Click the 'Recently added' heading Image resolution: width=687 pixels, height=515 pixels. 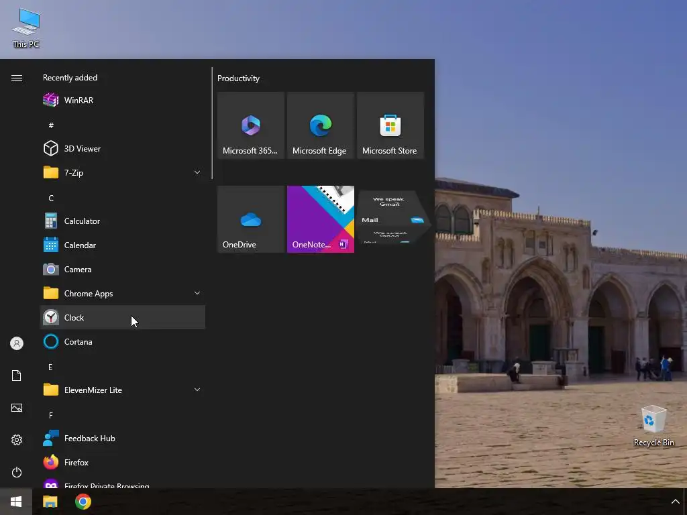click(70, 78)
